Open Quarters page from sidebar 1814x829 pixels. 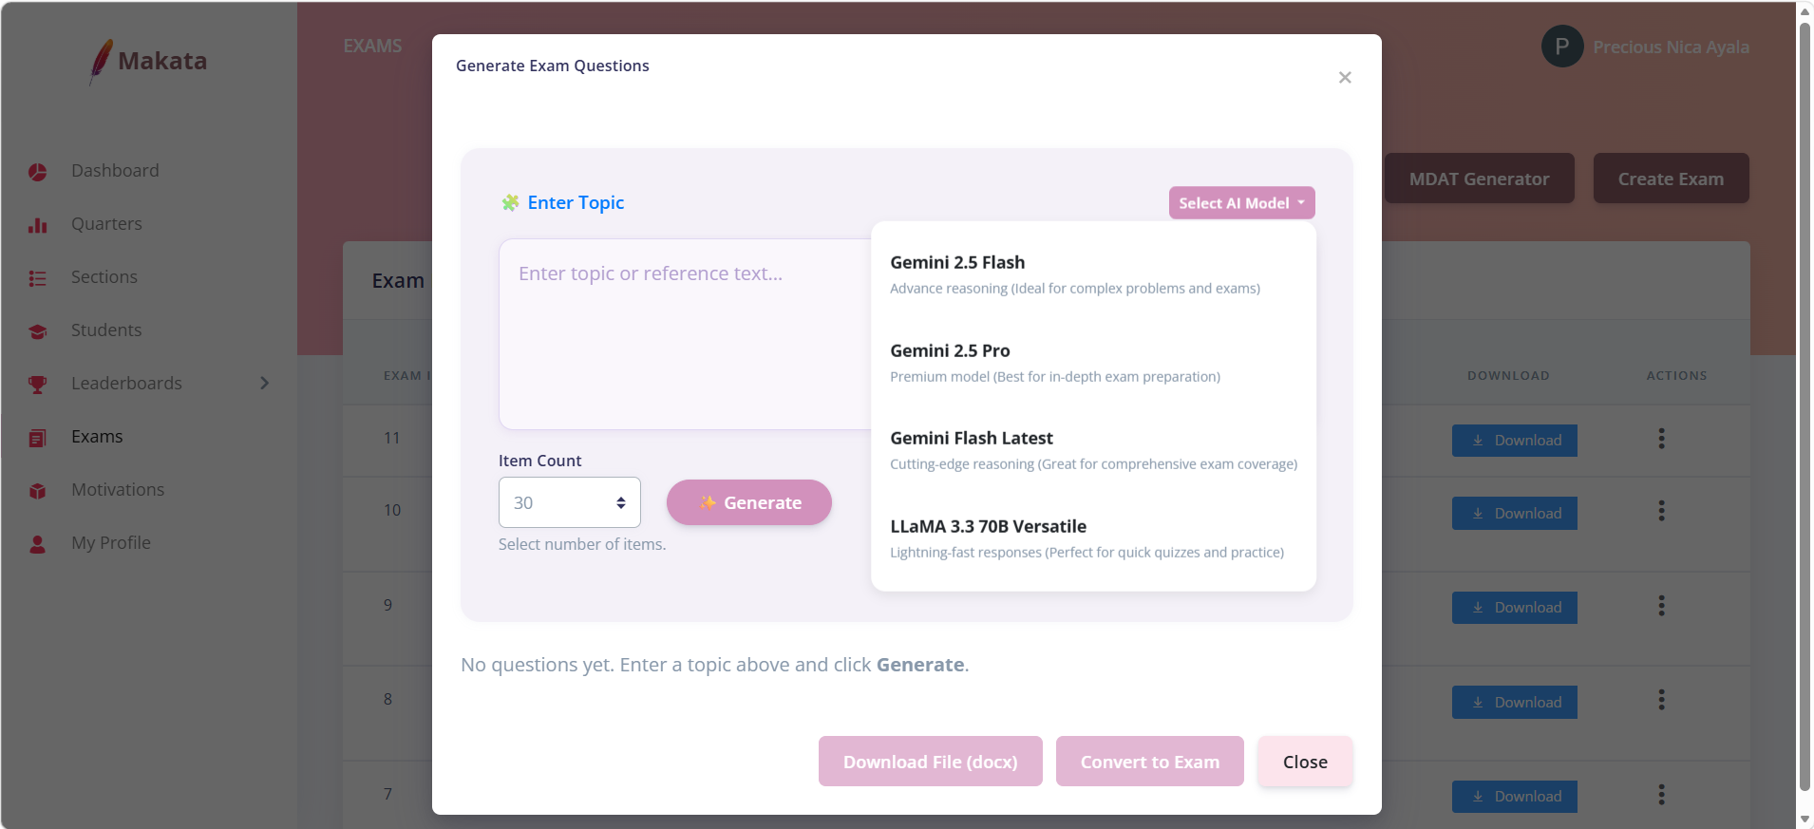(106, 224)
